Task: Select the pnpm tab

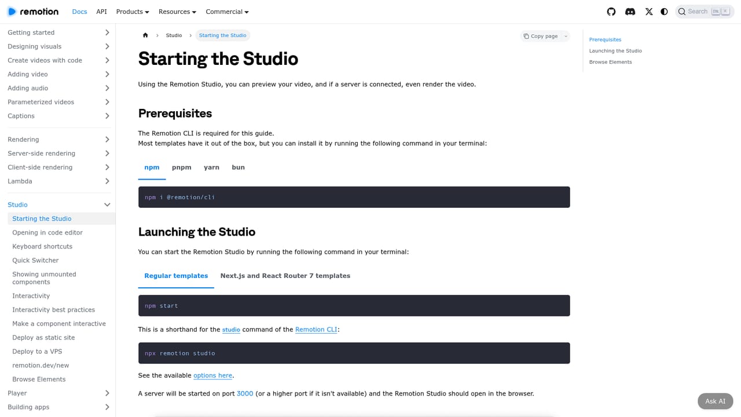Action: [x=181, y=167]
